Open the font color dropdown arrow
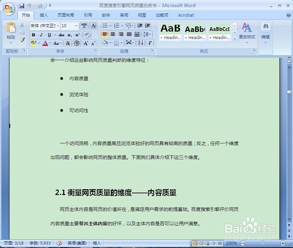This screenshot has width=293, height=248. (50, 43)
